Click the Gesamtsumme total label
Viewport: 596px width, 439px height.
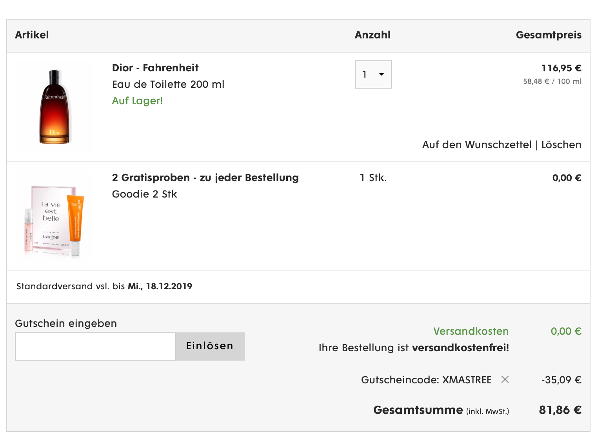click(418, 410)
